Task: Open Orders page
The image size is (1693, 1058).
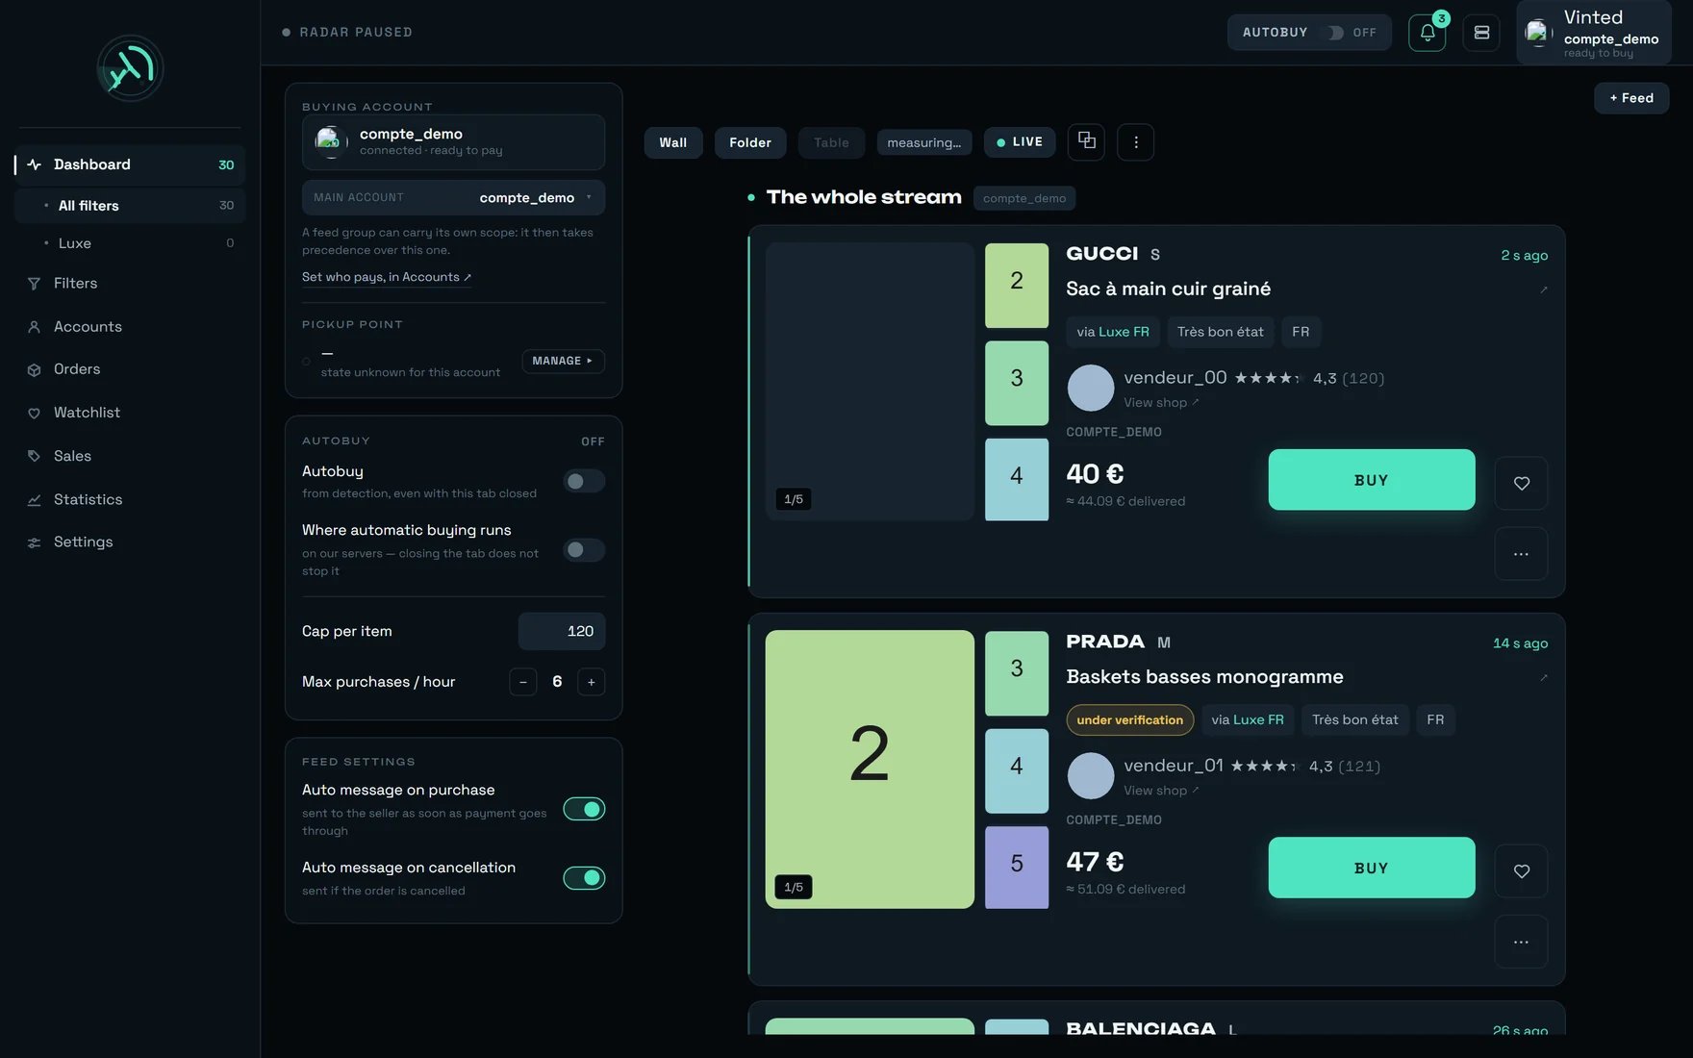Action: pyautogui.click(x=130, y=369)
